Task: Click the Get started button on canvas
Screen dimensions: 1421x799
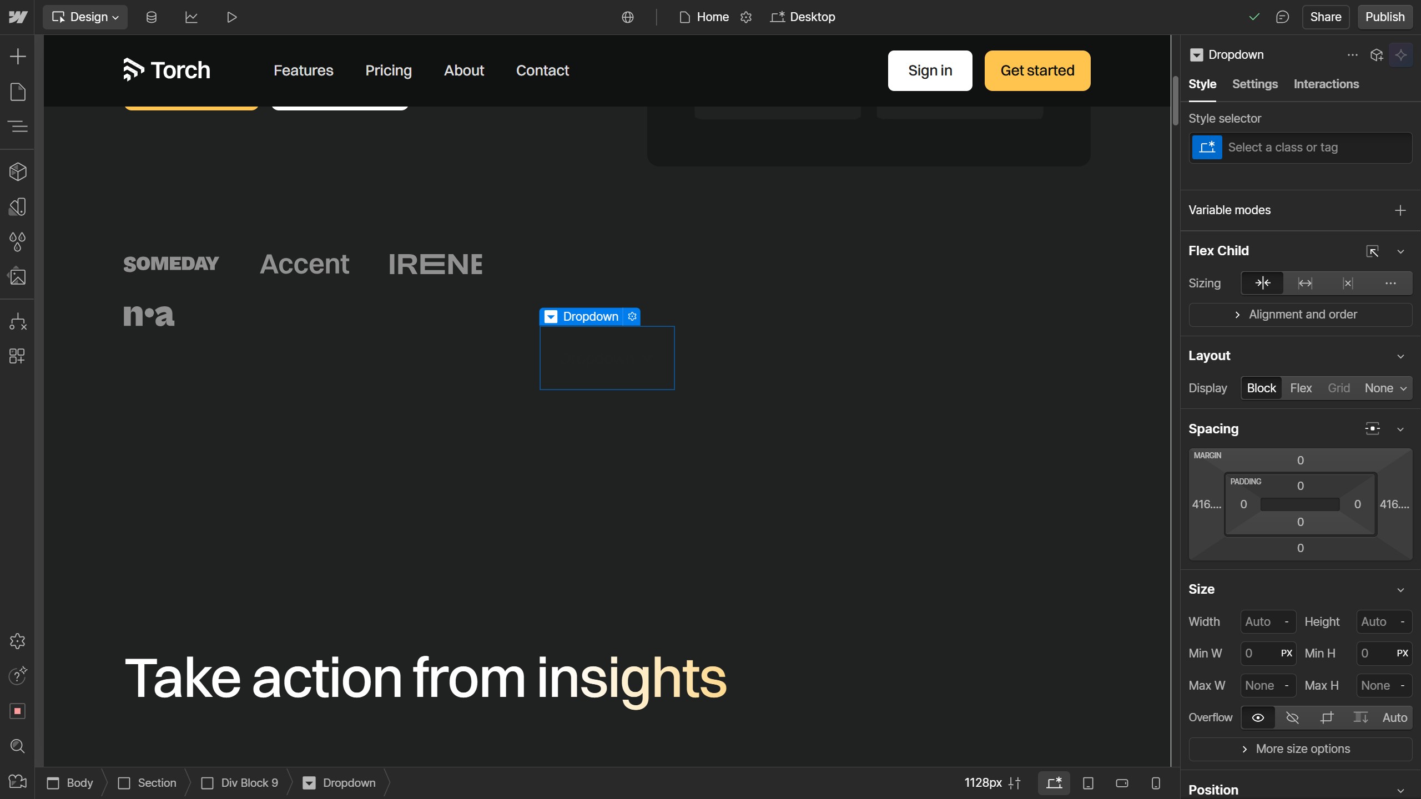Action: pos(1037,70)
